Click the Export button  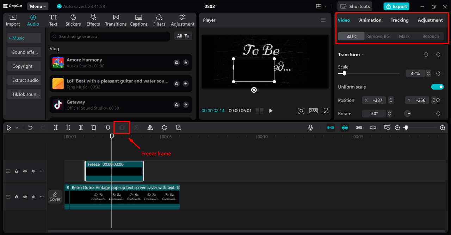pos(397,6)
